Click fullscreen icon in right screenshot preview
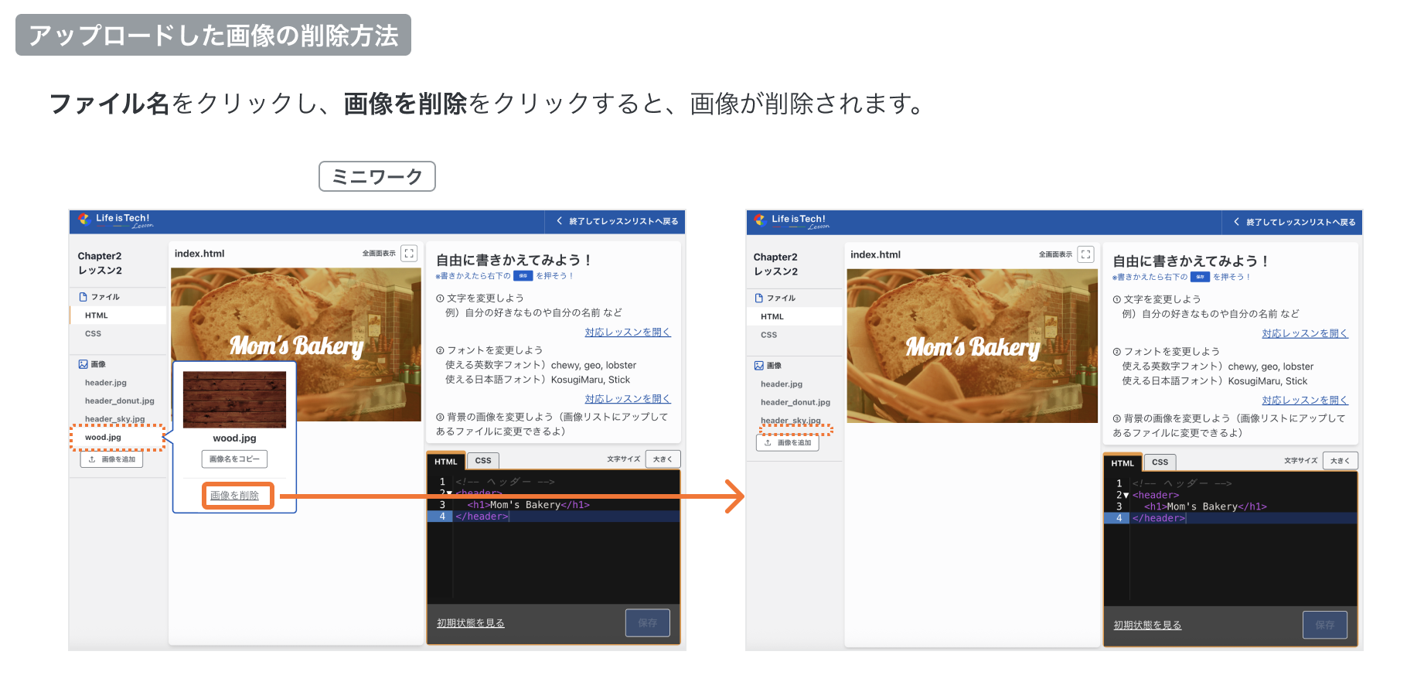 tap(1085, 254)
